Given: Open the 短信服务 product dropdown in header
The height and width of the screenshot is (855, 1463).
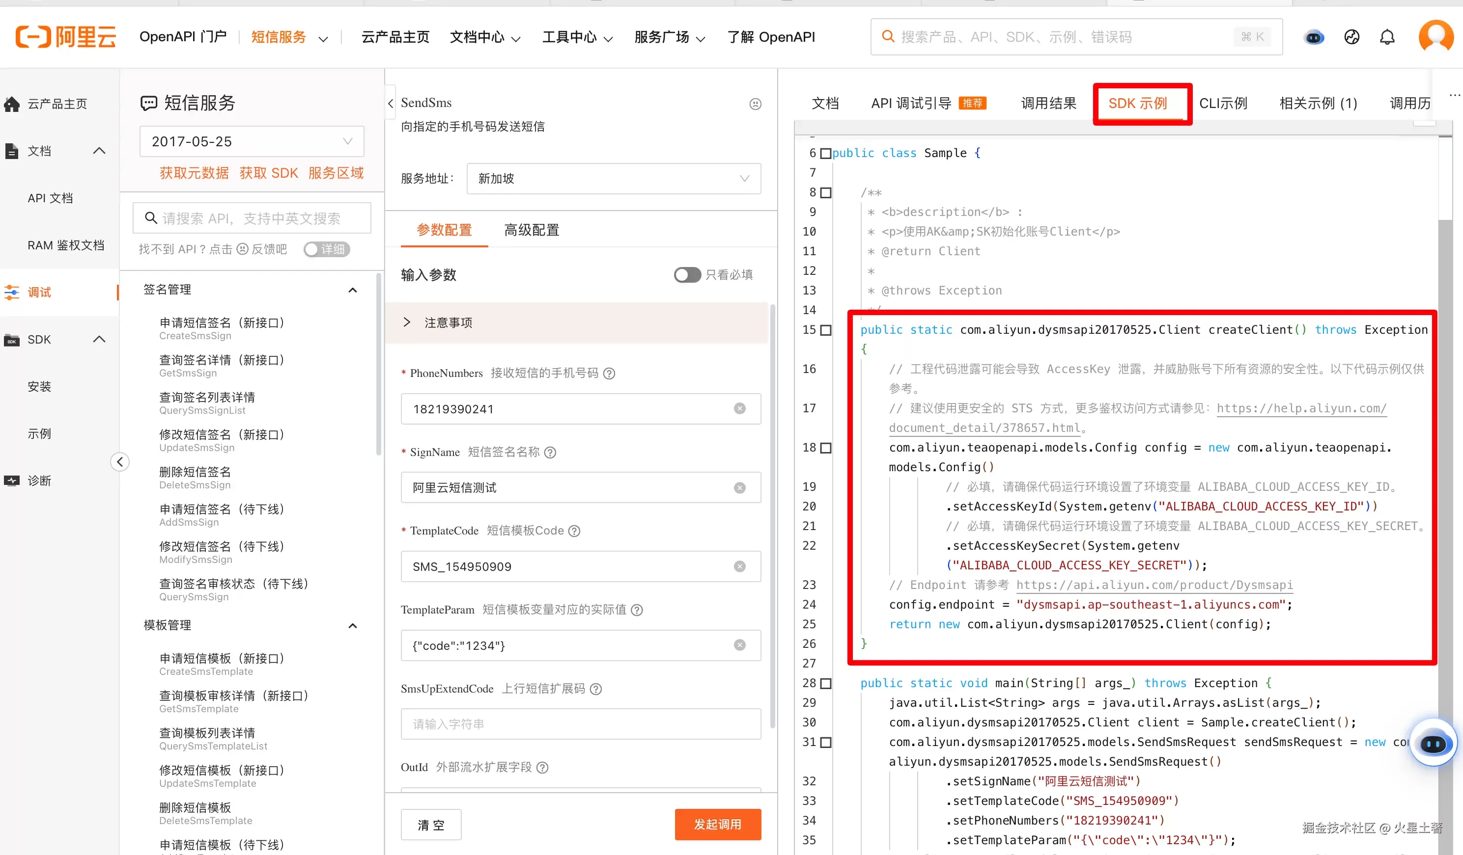Looking at the screenshot, I should (289, 38).
